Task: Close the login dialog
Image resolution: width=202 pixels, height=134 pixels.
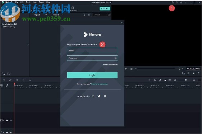Action: click(121, 23)
